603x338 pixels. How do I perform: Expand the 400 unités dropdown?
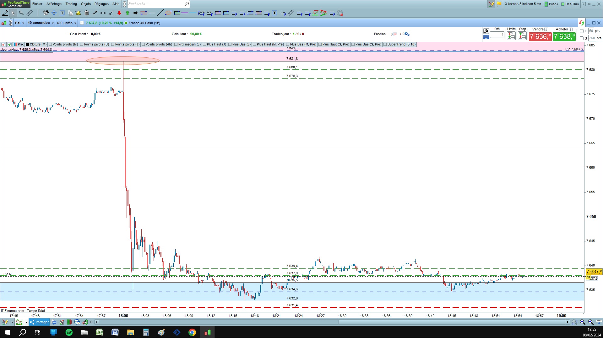(x=67, y=23)
